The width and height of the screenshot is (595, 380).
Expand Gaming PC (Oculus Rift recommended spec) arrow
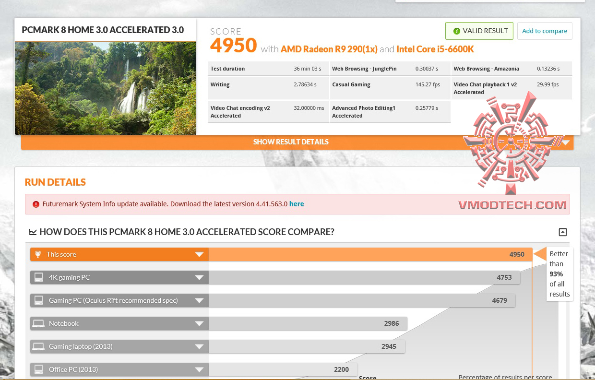199,301
